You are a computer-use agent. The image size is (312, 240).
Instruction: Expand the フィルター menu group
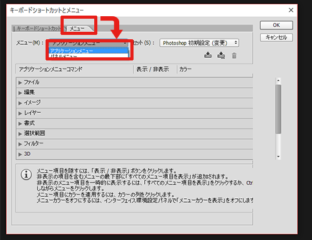coord(20,144)
